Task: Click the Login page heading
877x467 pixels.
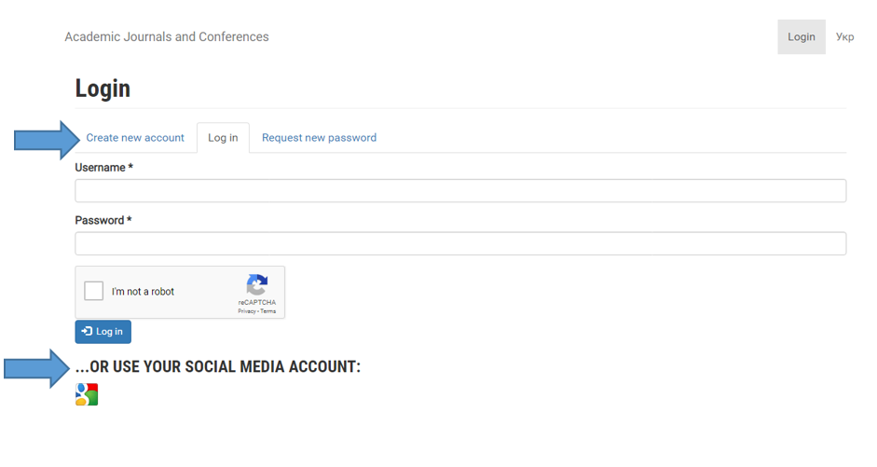Action: coord(103,89)
